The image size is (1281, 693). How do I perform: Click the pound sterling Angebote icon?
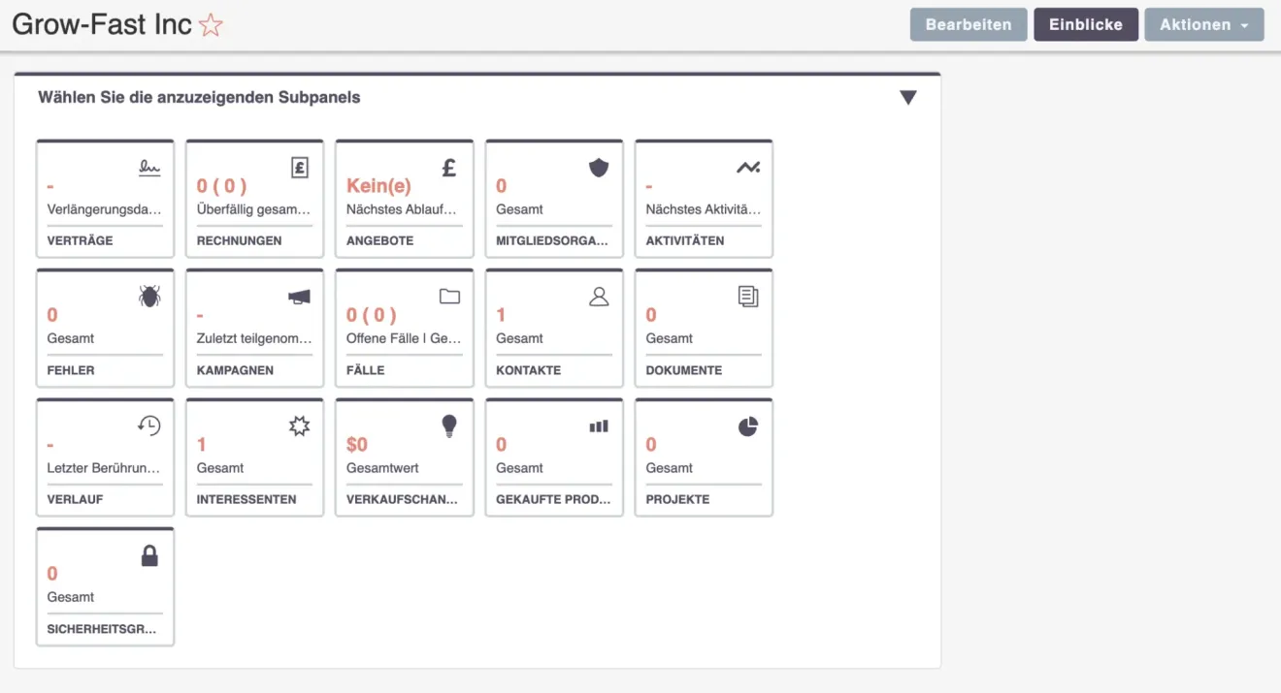[447, 167]
